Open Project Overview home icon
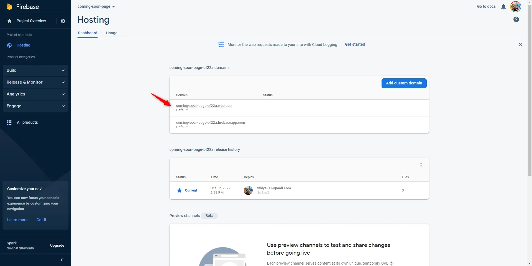Viewport: 532px width, 266px height. (9, 21)
